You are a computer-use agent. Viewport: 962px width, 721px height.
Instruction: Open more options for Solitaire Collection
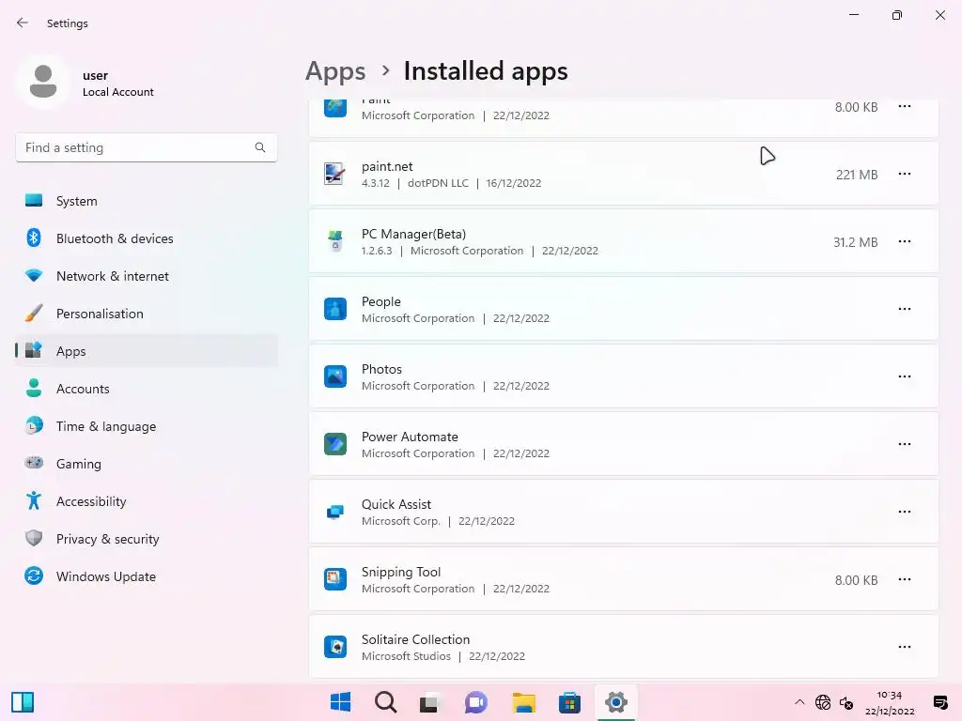[x=905, y=647]
